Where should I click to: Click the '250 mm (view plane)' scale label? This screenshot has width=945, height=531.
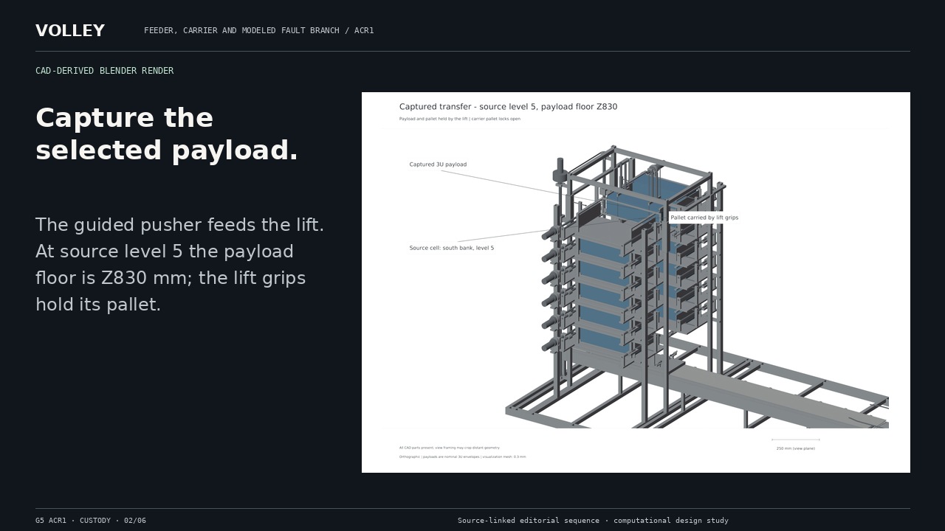(795, 448)
